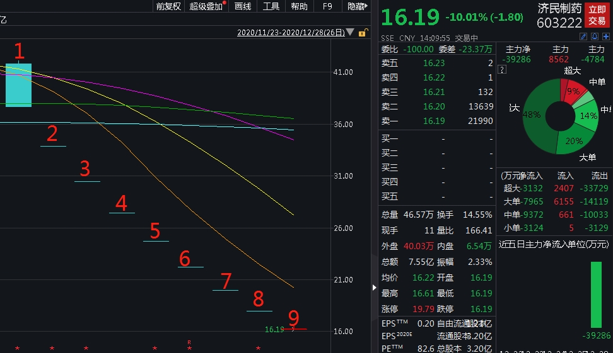Screen dimensions: 613x353
Task: Toggle the yellow lock icon by date range
Action: click(x=363, y=32)
